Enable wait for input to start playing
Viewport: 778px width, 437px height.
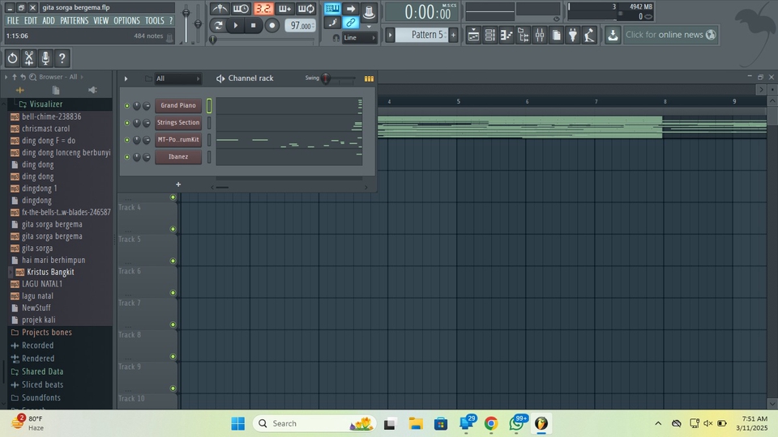241,9
